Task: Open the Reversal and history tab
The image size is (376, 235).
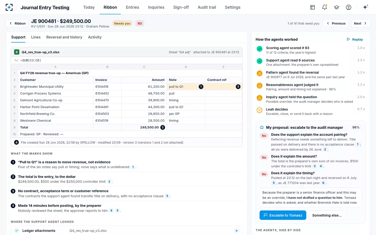Action: click(x=64, y=37)
